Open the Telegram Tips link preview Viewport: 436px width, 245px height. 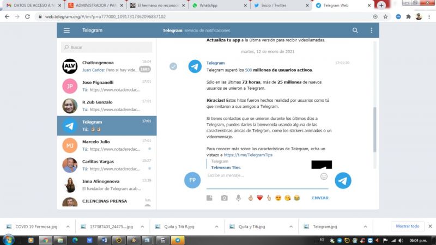[x=226, y=168]
